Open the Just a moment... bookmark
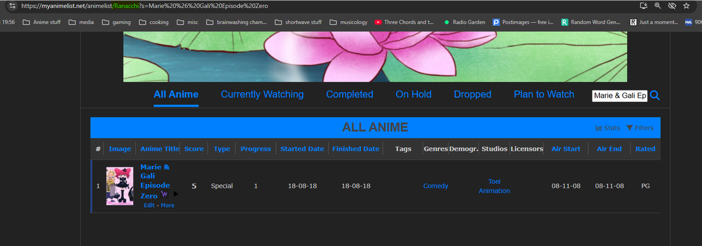Image resolution: width=702 pixels, height=246 pixels. pyautogui.click(x=654, y=23)
